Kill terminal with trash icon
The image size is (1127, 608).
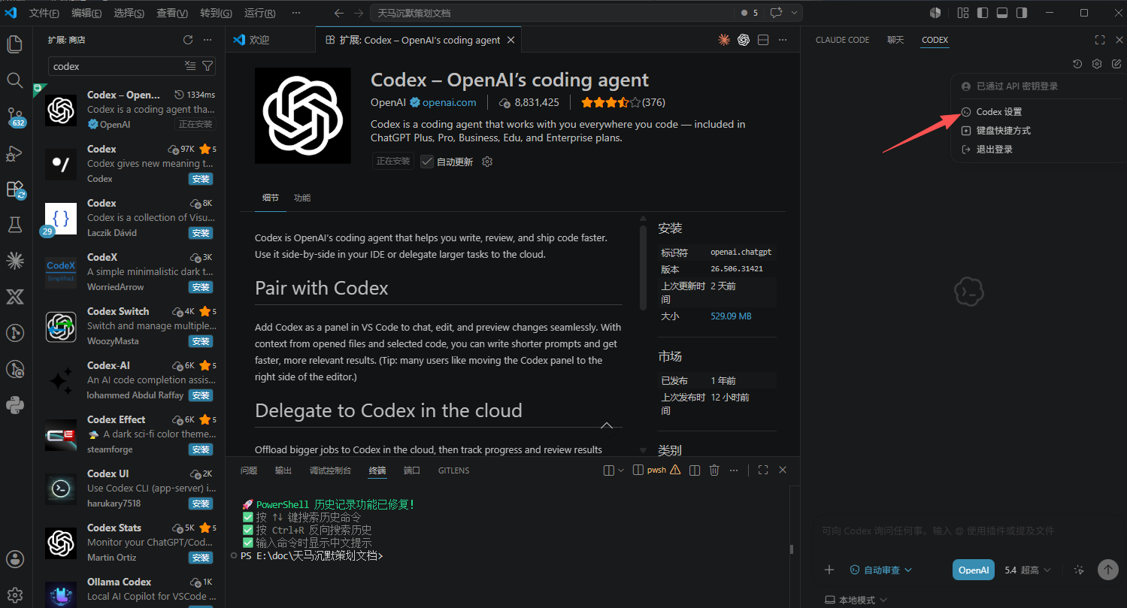714,470
